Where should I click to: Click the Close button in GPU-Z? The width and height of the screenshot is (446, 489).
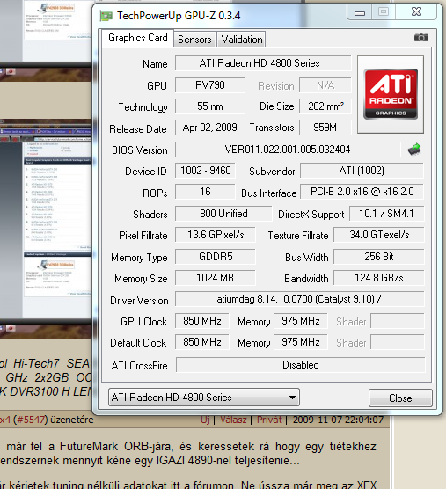tap(400, 398)
